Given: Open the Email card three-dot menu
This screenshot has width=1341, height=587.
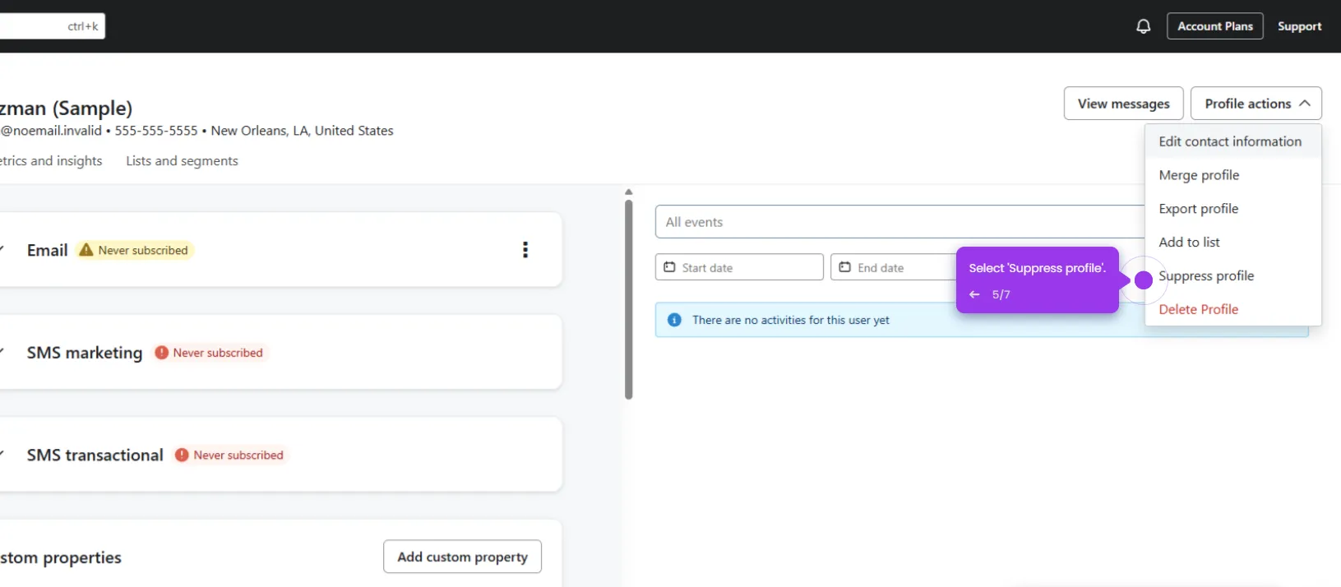Looking at the screenshot, I should 525,250.
